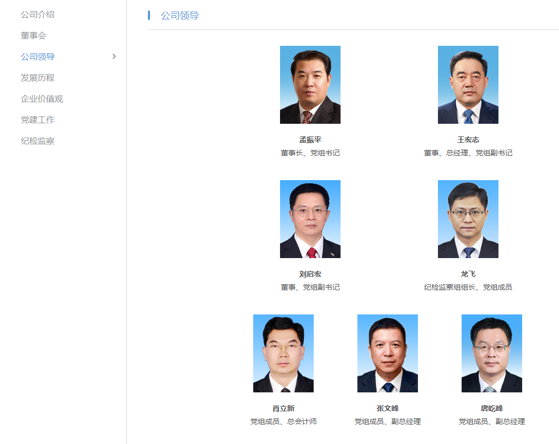This screenshot has height=444, width=559.
Task: Click the portrait photo of 王宏志
Action: coord(468,85)
